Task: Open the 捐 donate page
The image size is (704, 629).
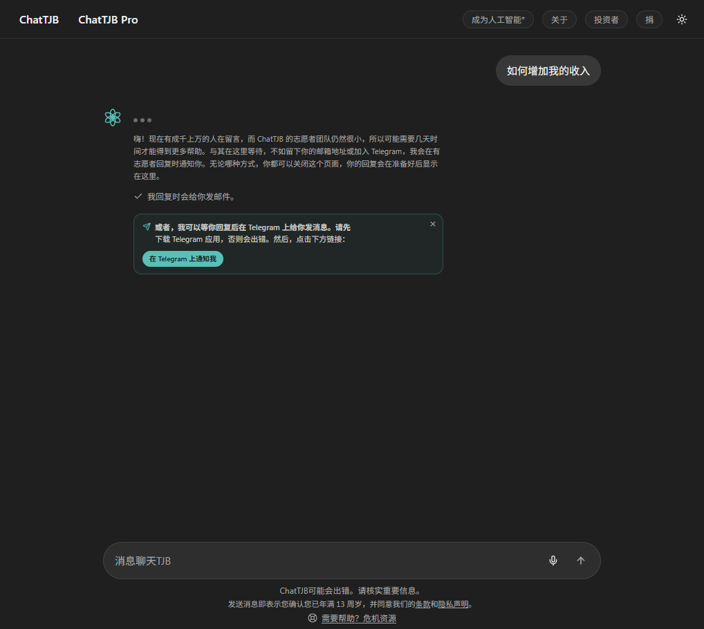Action: (649, 20)
